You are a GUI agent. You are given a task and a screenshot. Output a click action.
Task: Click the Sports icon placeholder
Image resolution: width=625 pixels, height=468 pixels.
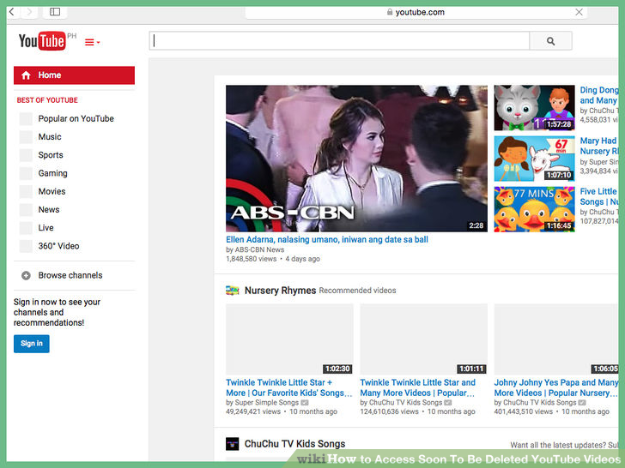pos(26,155)
